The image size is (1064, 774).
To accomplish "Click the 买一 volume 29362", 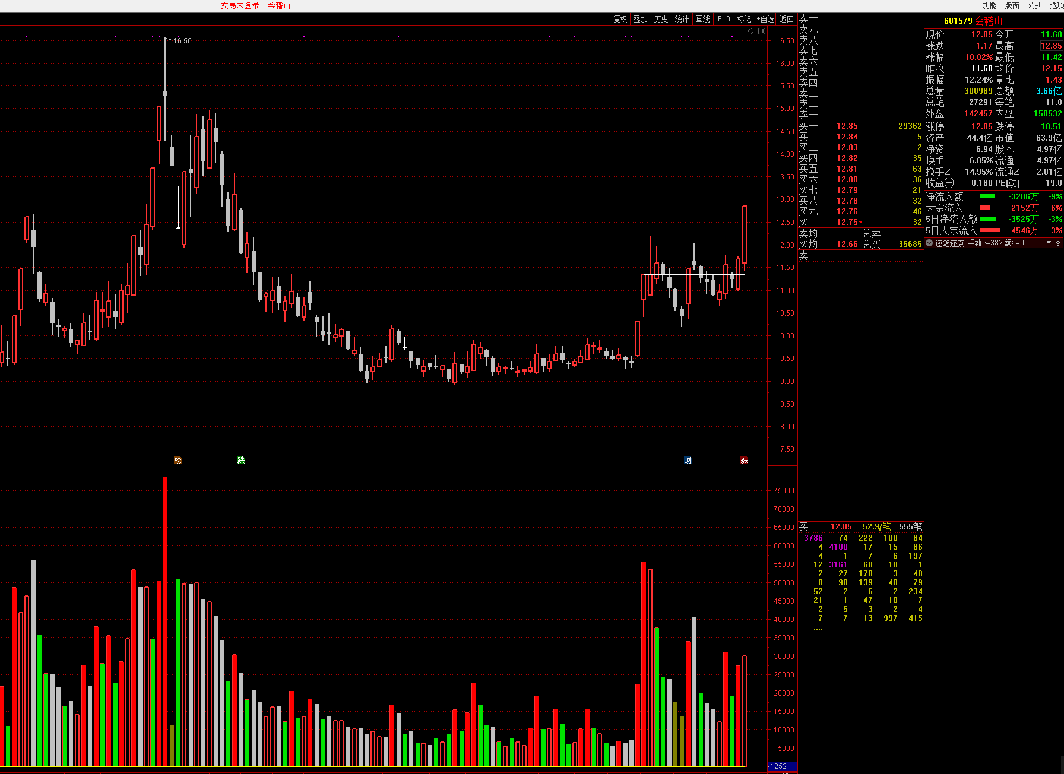I will (910, 126).
